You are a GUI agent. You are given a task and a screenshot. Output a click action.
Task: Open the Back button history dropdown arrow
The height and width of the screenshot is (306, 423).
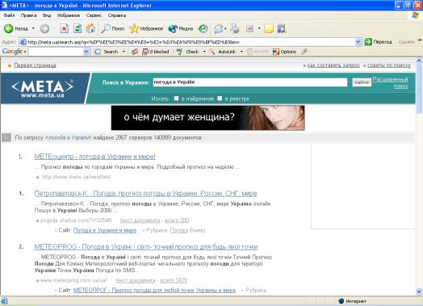(x=33, y=28)
